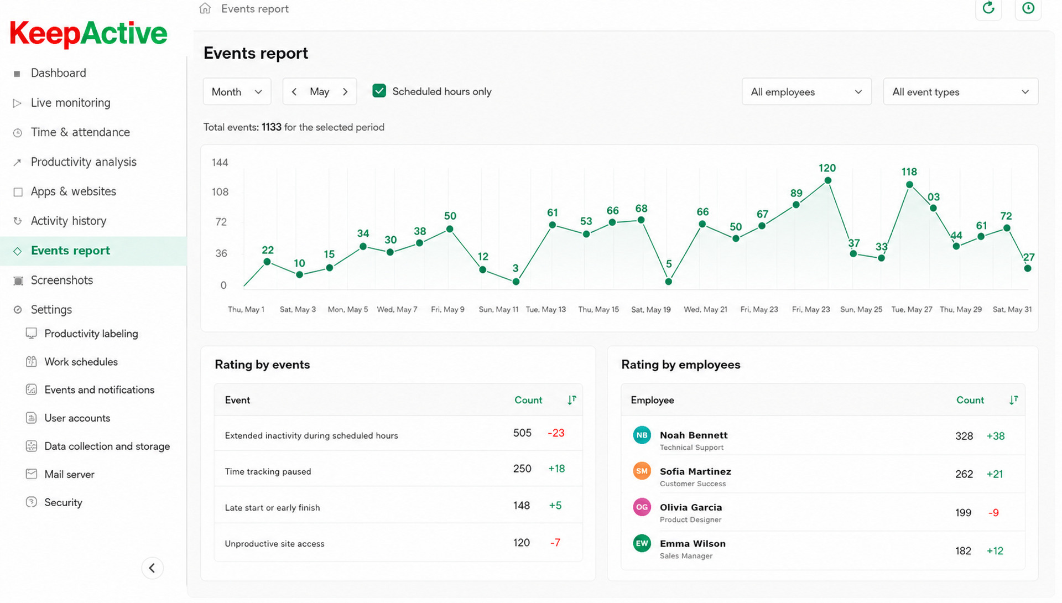This screenshot has width=1062, height=603.
Task: Click the Mail server envelope icon
Action: tap(32, 474)
